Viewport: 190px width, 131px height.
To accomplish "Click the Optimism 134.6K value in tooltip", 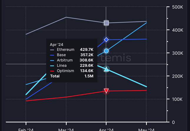I will (87, 71).
